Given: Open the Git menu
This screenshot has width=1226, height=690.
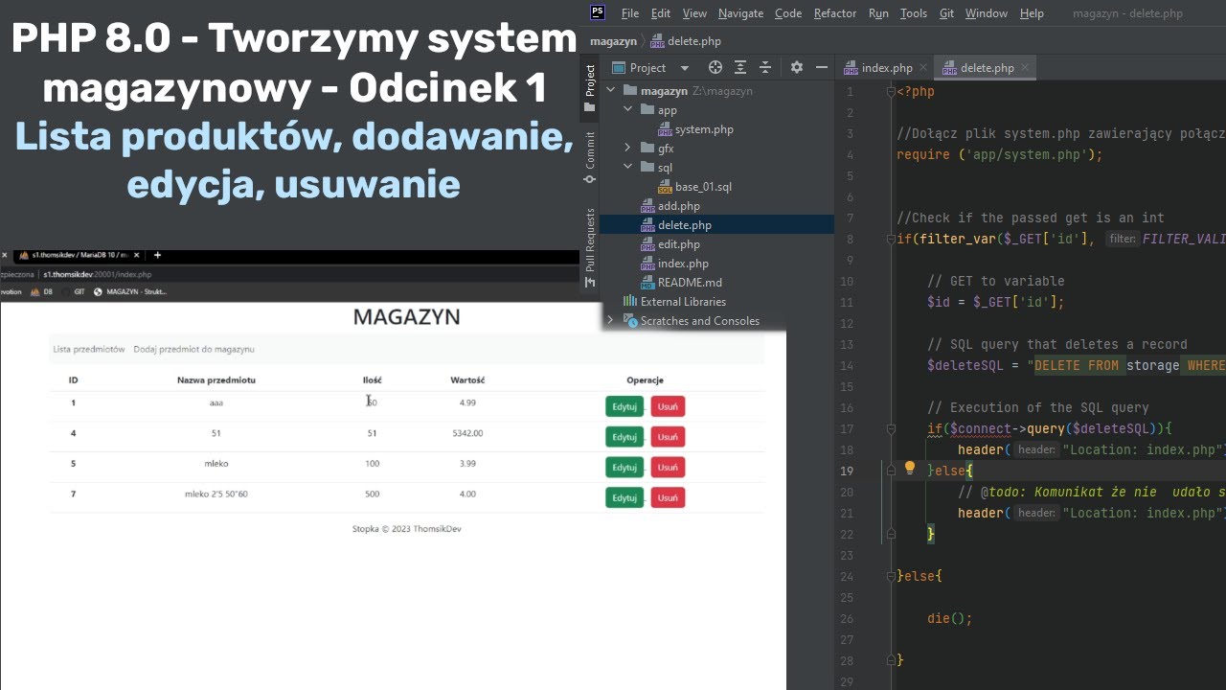Looking at the screenshot, I should pyautogui.click(x=946, y=13).
